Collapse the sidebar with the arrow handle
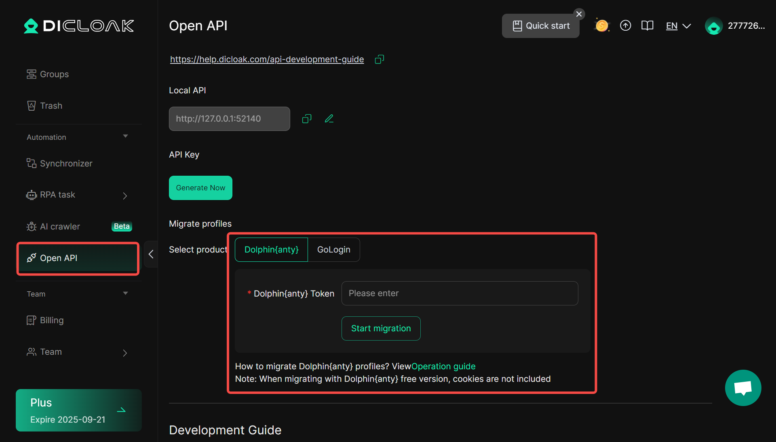Image resolution: width=776 pixels, height=442 pixels. [x=151, y=254]
